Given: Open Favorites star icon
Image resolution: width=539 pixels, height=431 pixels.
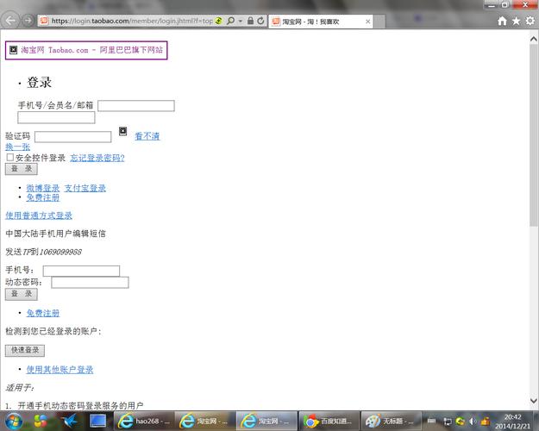Looking at the screenshot, I should point(516,21).
